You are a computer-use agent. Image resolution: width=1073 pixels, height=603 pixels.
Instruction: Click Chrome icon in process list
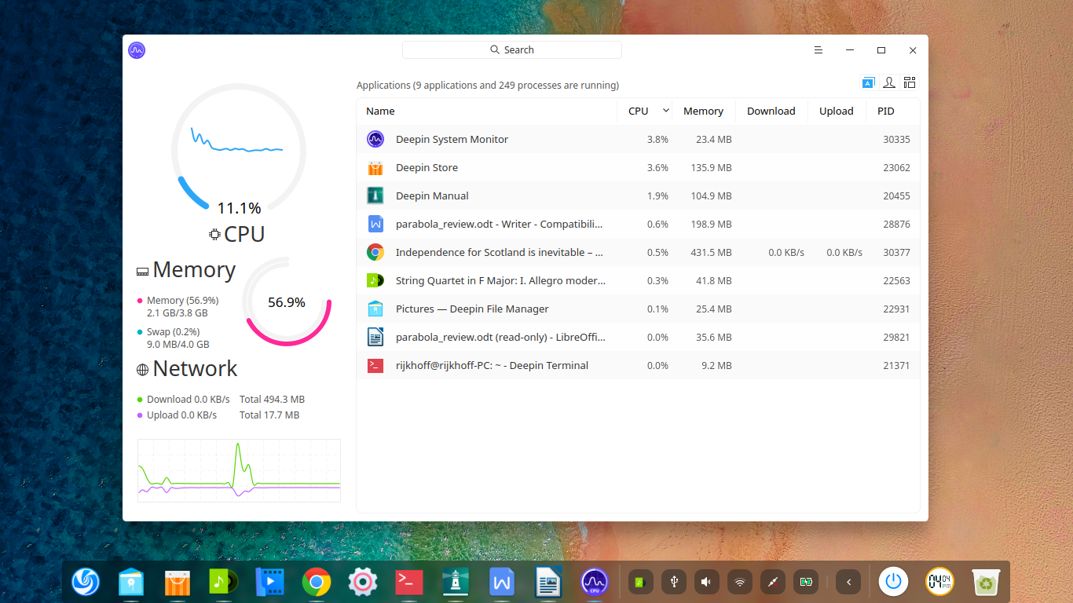(x=375, y=252)
